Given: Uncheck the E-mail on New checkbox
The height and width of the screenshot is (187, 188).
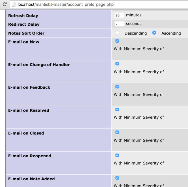Looking at the screenshot, I should pyautogui.click(x=117, y=41).
